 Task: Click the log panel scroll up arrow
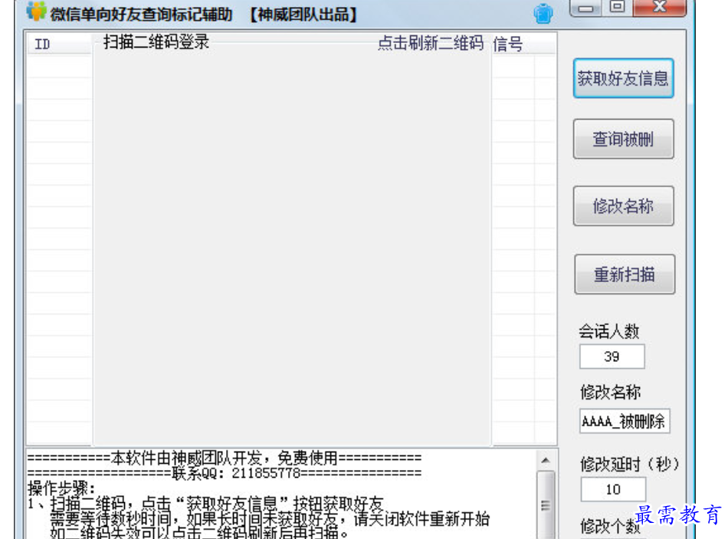coord(546,461)
